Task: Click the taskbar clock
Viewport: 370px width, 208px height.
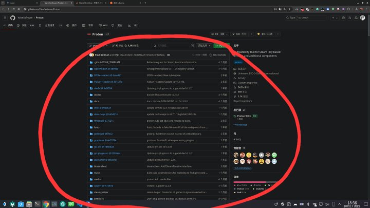Action: pos(352,203)
